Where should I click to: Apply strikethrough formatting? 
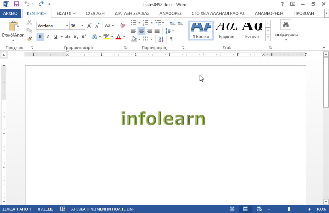tap(68, 37)
